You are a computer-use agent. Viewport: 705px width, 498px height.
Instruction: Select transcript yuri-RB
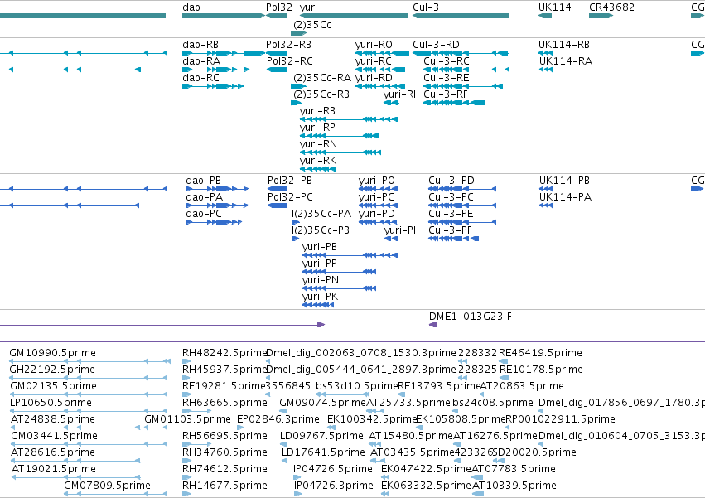[x=317, y=111]
